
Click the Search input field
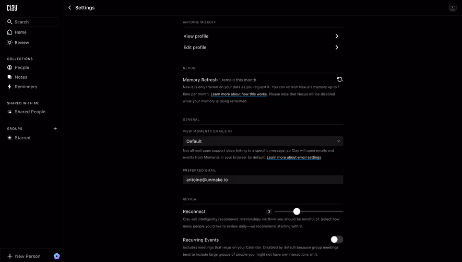point(32,22)
